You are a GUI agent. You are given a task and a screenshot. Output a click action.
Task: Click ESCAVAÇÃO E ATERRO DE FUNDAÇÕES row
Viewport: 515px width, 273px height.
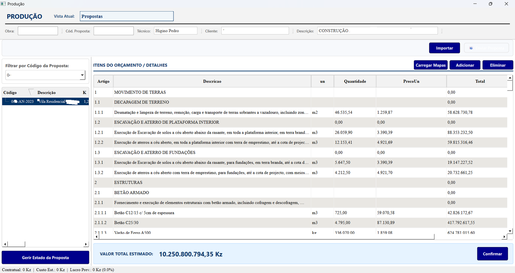coord(300,153)
